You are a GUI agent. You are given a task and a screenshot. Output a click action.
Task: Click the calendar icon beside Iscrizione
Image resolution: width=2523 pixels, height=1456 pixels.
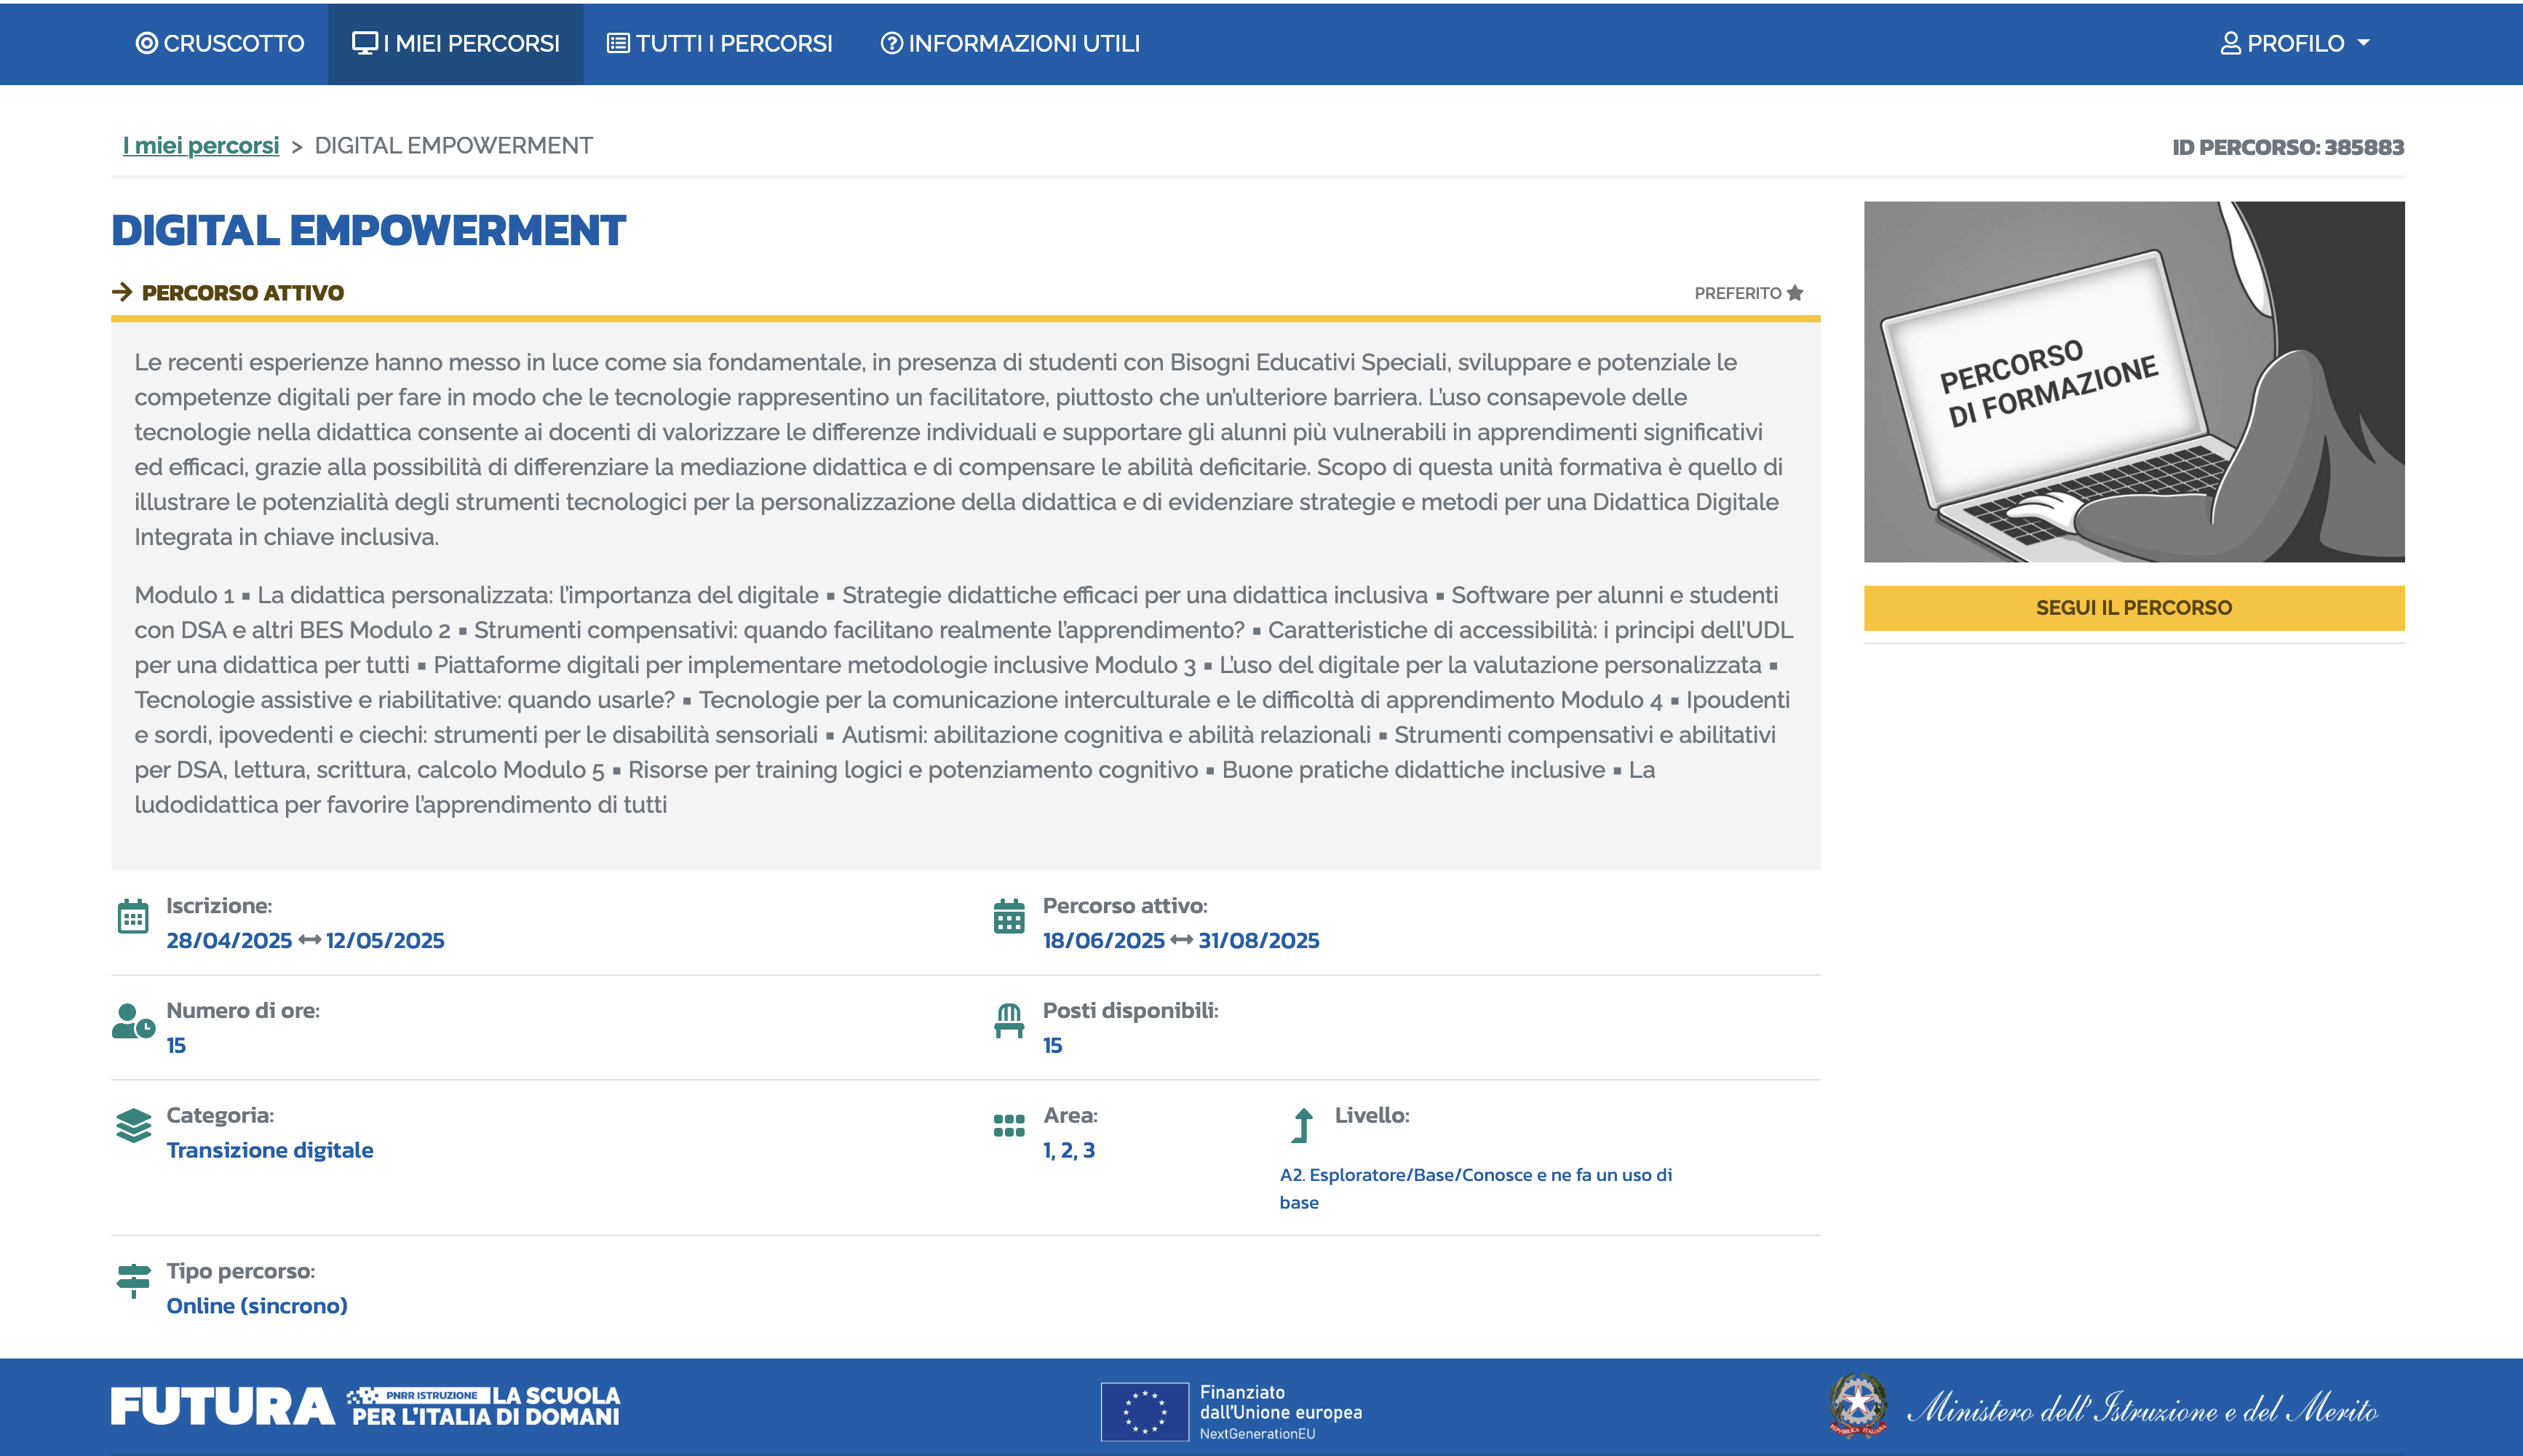click(133, 916)
